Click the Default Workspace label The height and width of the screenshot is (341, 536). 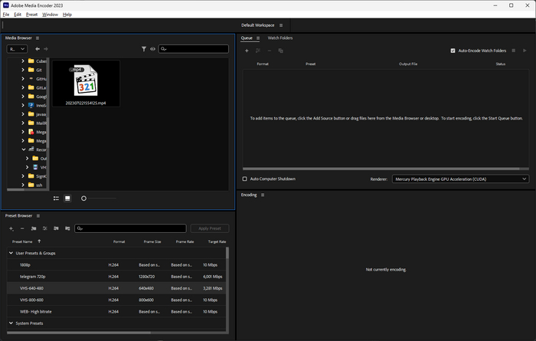pos(258,25)
